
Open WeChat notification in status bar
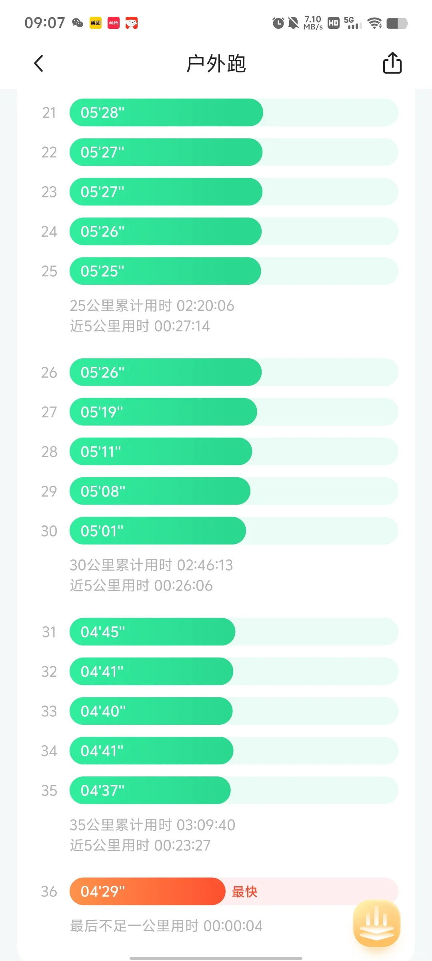78,23
